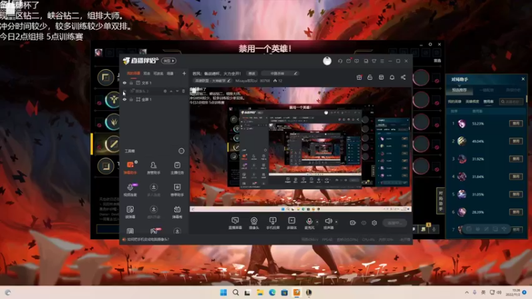This screenshot has height=299, width=532.
Task: Switch to the 双击 scene tab
Action: tap(146, 73)
